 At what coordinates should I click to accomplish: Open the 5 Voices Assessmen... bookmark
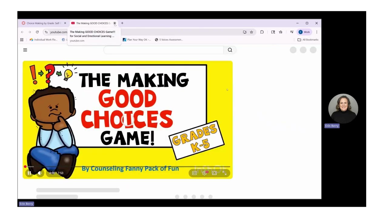[x=169, y=40]
